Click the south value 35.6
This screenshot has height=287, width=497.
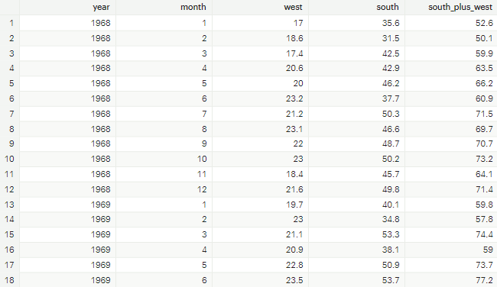391,23
